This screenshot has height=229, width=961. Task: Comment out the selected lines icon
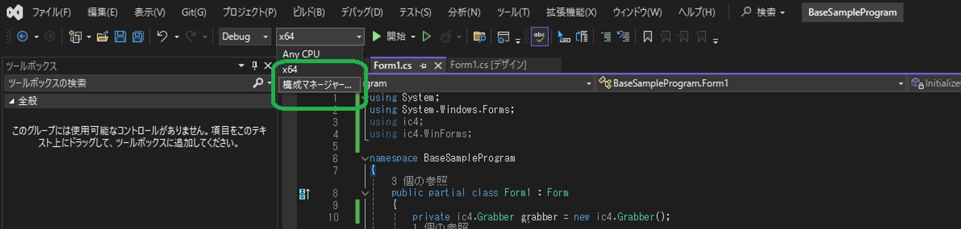point(606,36)
